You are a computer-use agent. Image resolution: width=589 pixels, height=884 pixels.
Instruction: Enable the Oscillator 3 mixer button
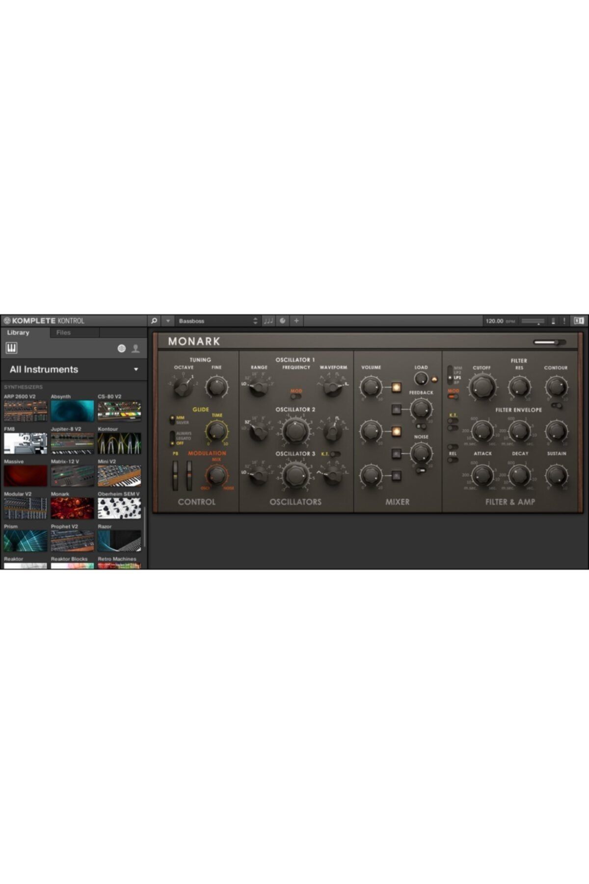[396, 475]
